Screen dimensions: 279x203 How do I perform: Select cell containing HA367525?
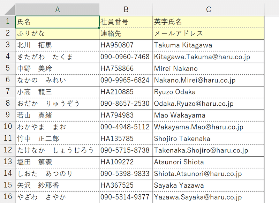coord(126,186)
